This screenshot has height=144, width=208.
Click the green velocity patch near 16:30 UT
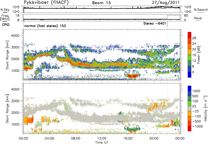pyautogui.click(x=132, y=129)
